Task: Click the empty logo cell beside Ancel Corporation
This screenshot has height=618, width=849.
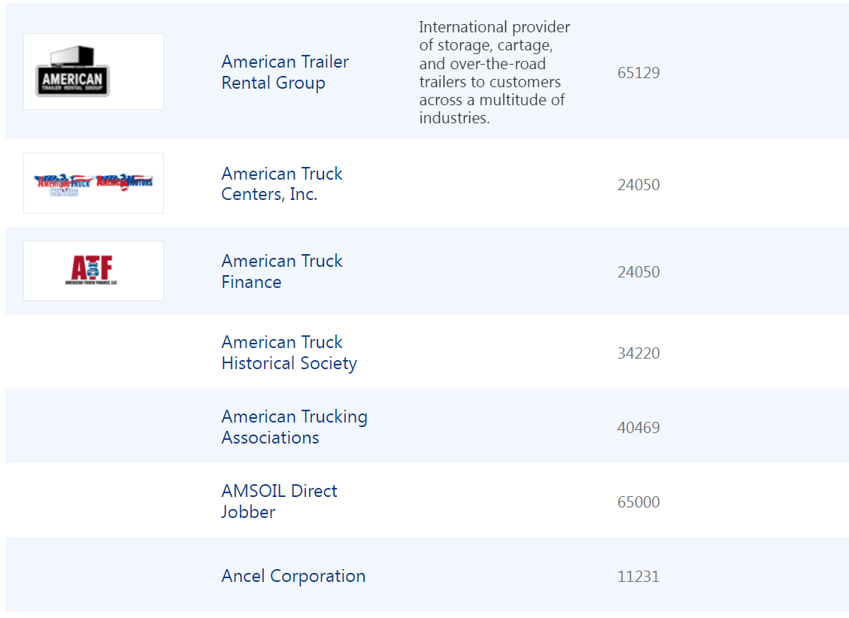Action: click(93, 576)
